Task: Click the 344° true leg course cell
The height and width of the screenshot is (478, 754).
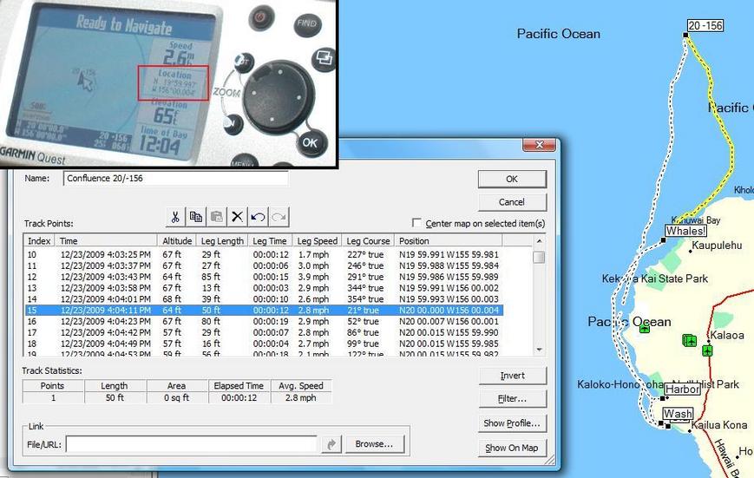Action: (365, 288)
